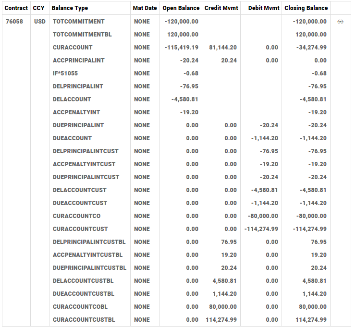Select the Open Balance column header
356x328 pixels.
click(x=181, y=8)
